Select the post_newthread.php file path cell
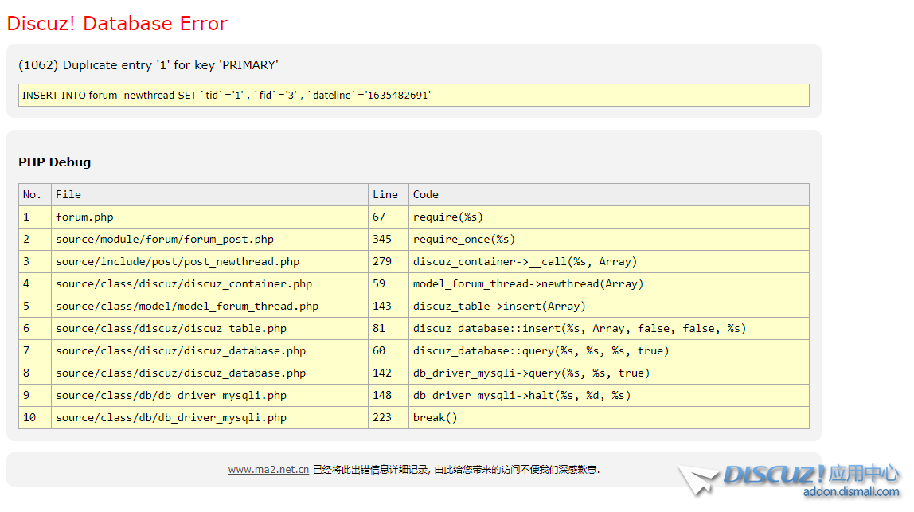The width and height of the screenshot is (914, 512). [178, 262]
